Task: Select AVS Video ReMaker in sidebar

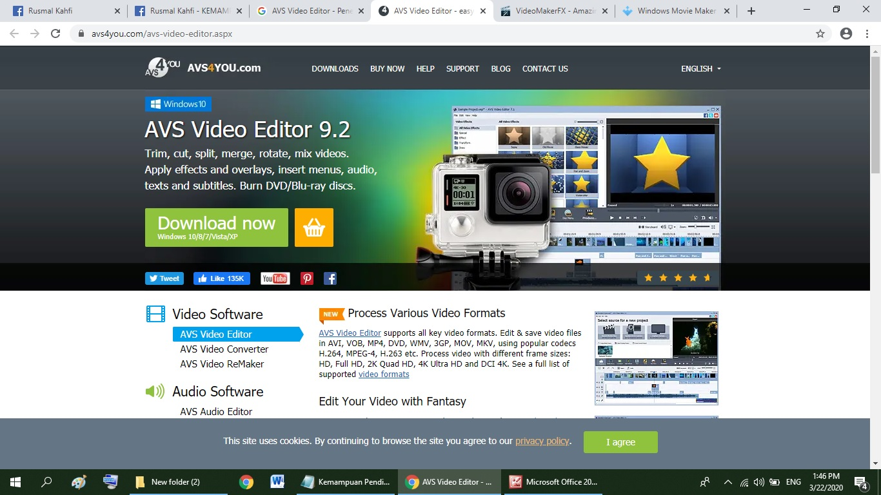Action: [x=222, y=364]
